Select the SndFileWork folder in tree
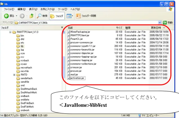The image size is (179, 118). [x=25, y=107]
